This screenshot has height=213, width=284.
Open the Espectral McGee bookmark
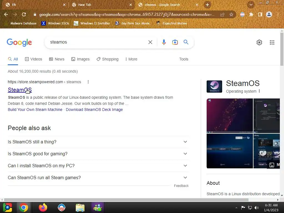coord(171,23)
